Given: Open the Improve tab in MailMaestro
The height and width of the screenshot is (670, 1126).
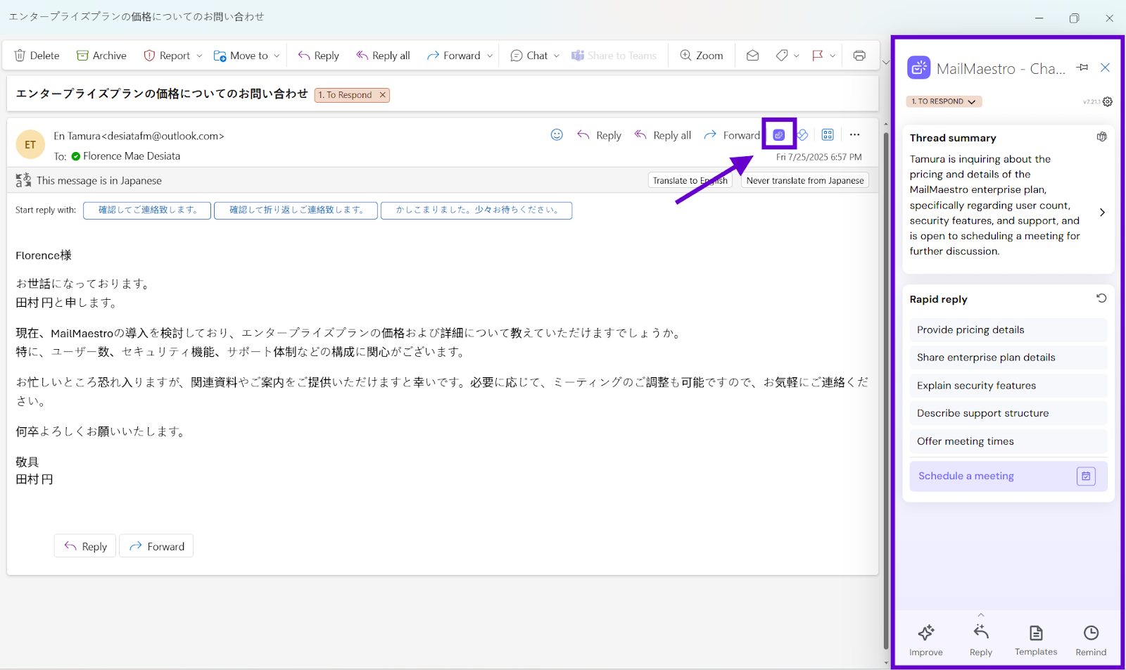Looking at the screenshot, I should [x=926, y=640].
